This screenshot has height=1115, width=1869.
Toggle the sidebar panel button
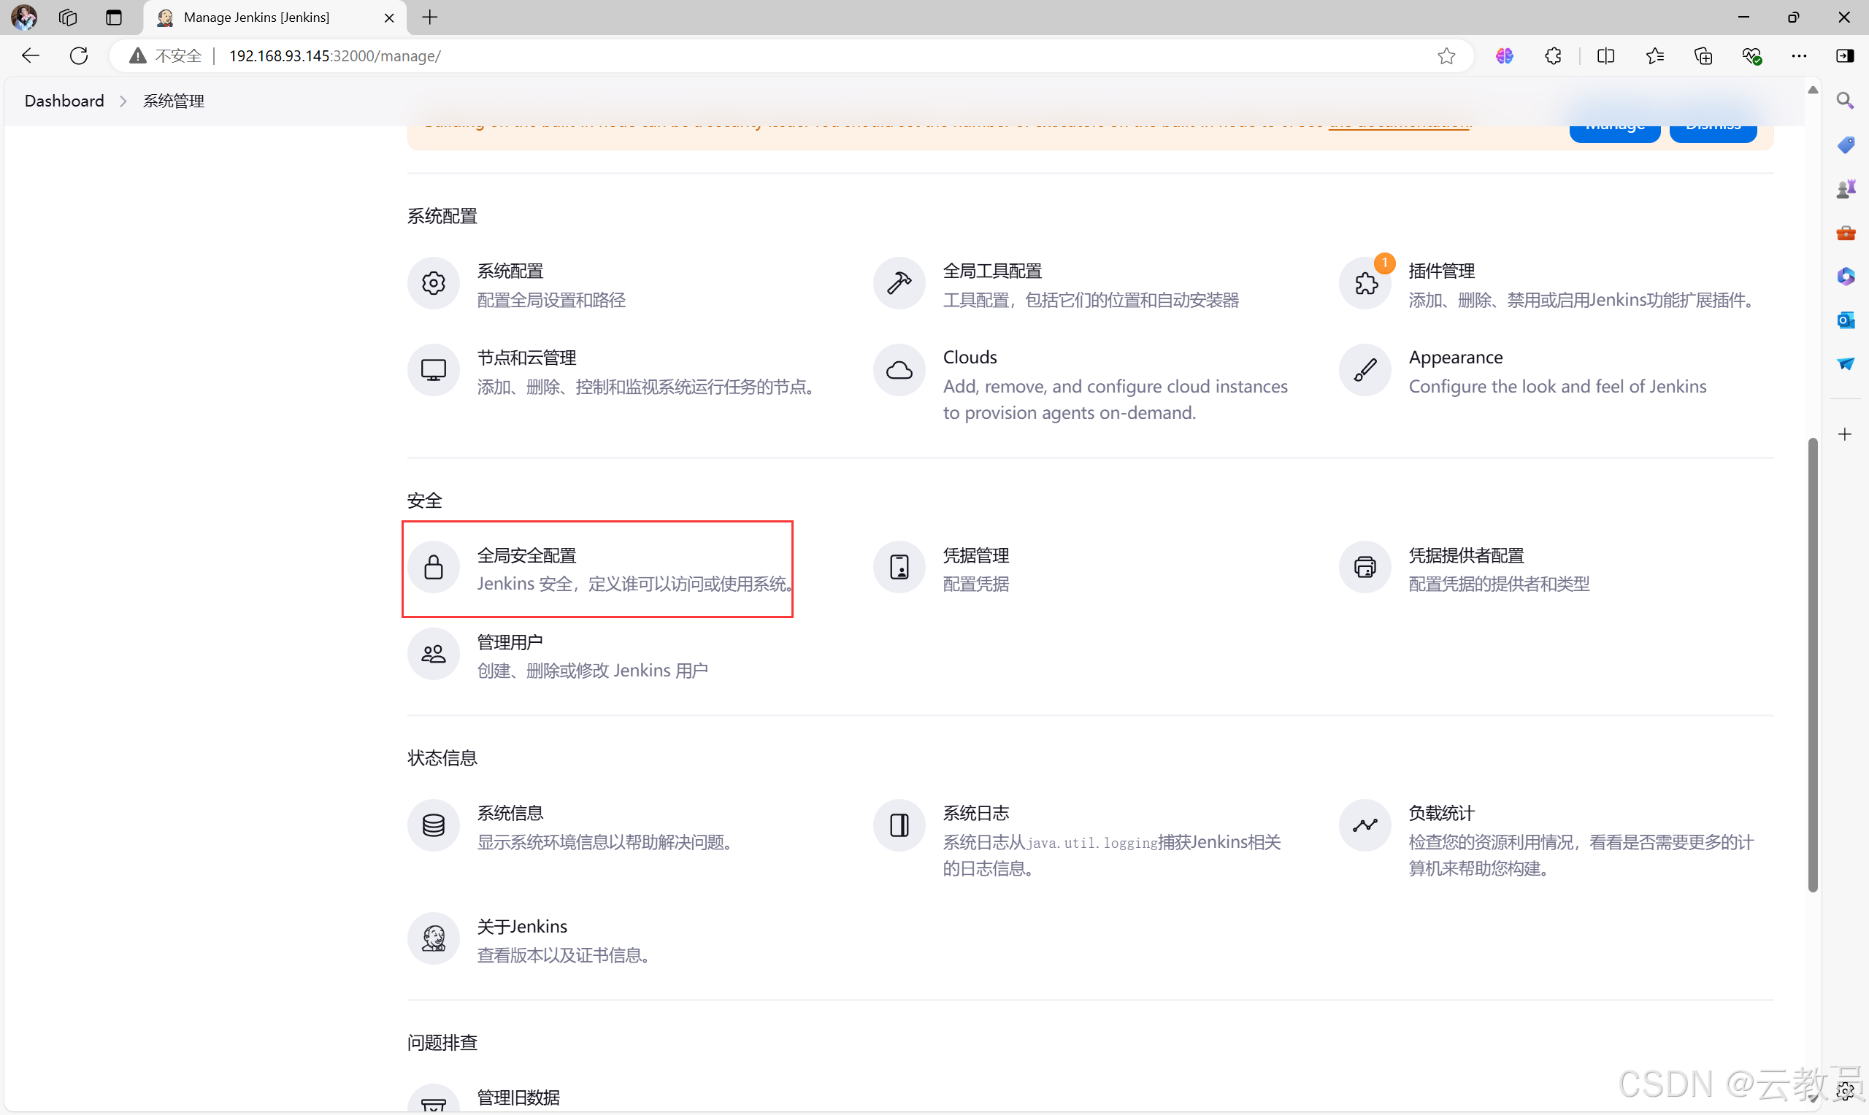[1844, 55]
